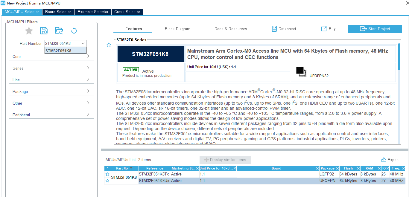
Task: Click the ACTIVE status badge
Action: (131, 70)
